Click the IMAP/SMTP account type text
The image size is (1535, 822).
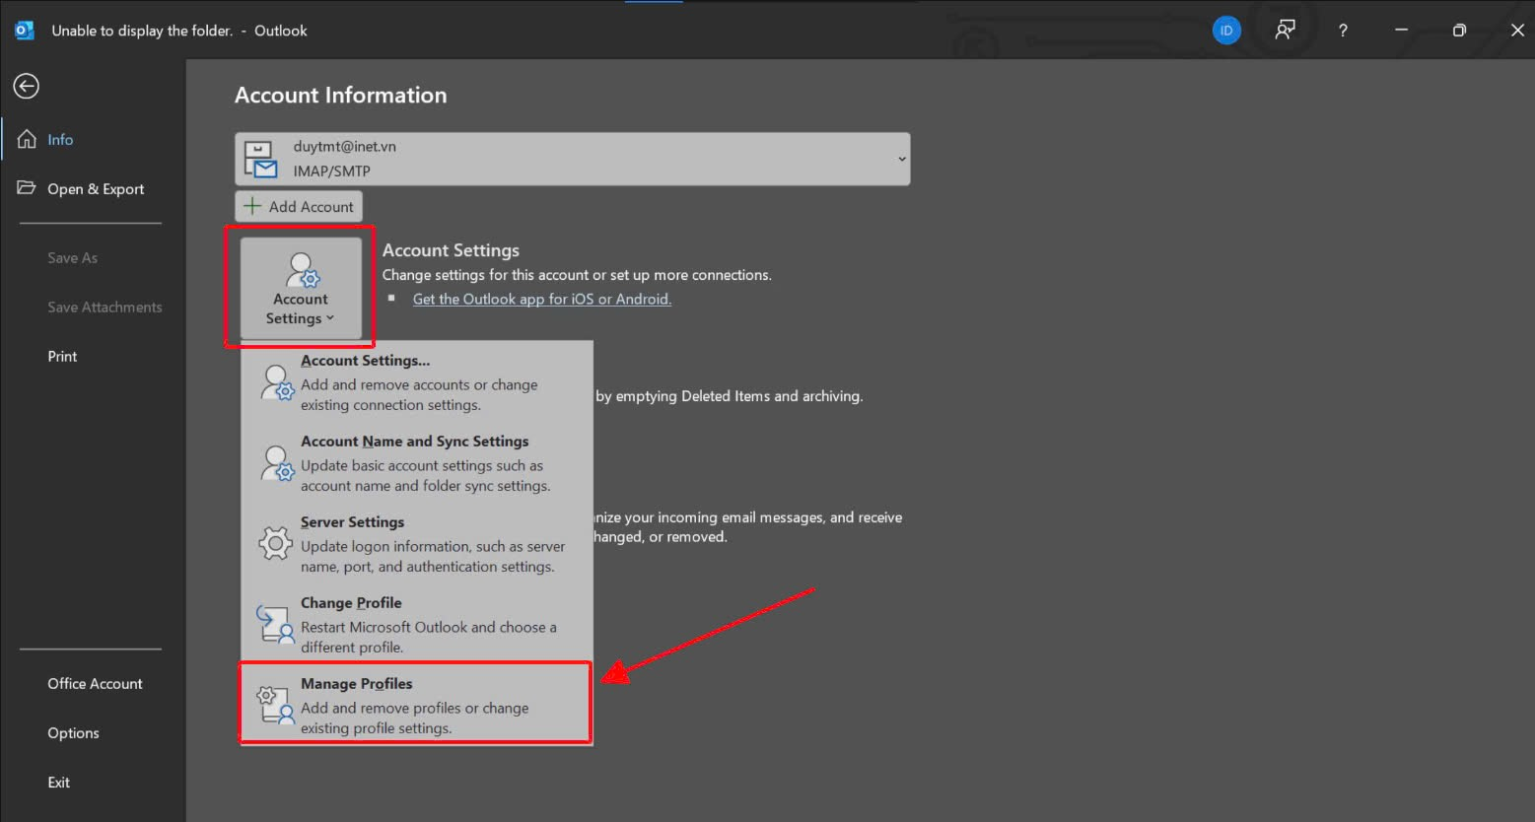pos(331,171)
